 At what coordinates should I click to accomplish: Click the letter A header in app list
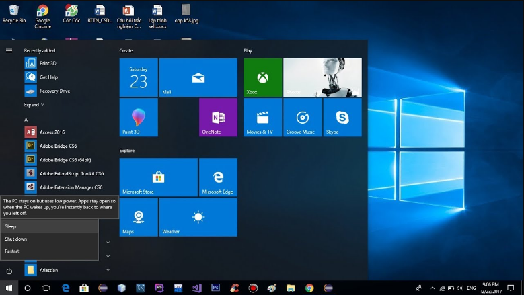(x=26, y=120)
